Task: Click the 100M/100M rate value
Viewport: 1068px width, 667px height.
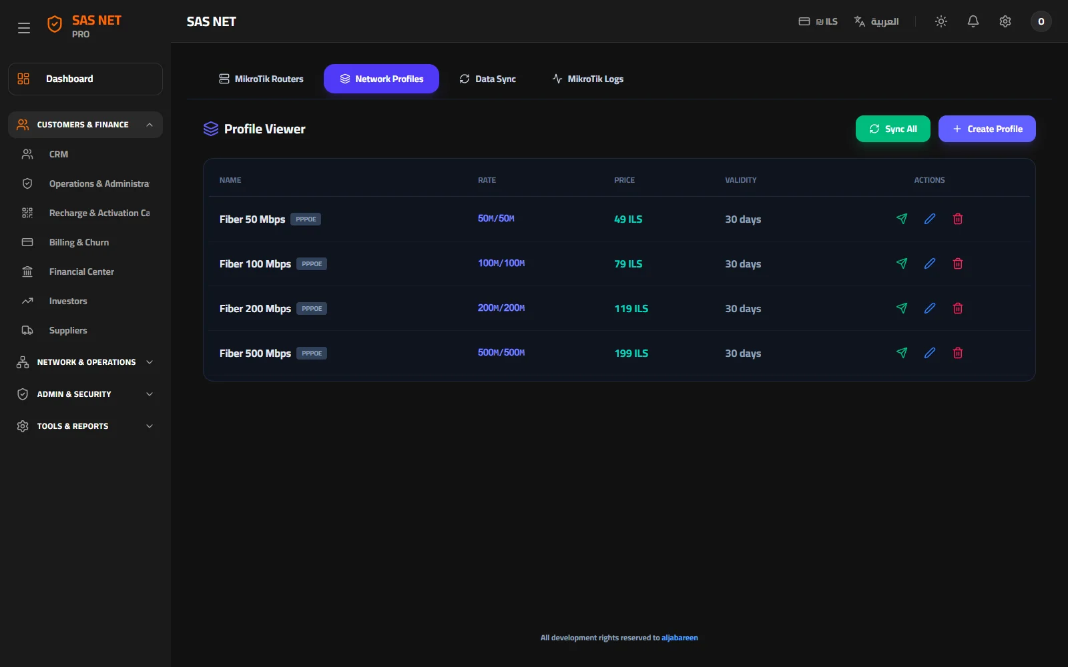Action: (x=501, y=263)
